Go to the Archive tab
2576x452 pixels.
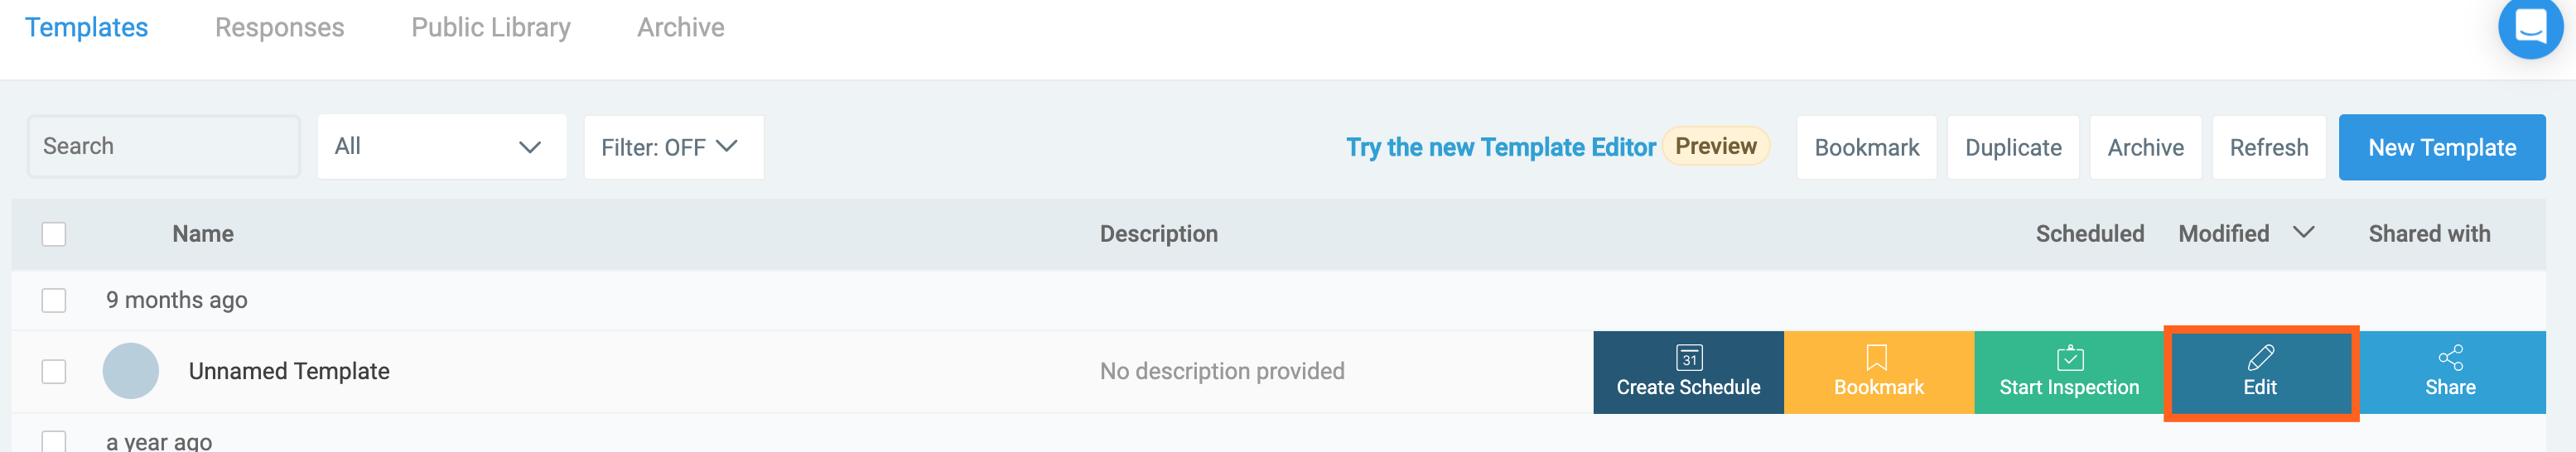[680, 28]
